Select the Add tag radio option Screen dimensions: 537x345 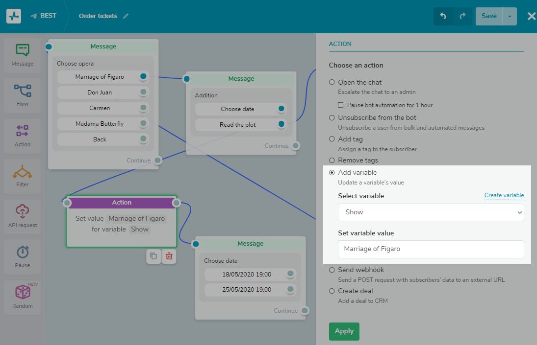pyautogui.click(x=332, y=139)
